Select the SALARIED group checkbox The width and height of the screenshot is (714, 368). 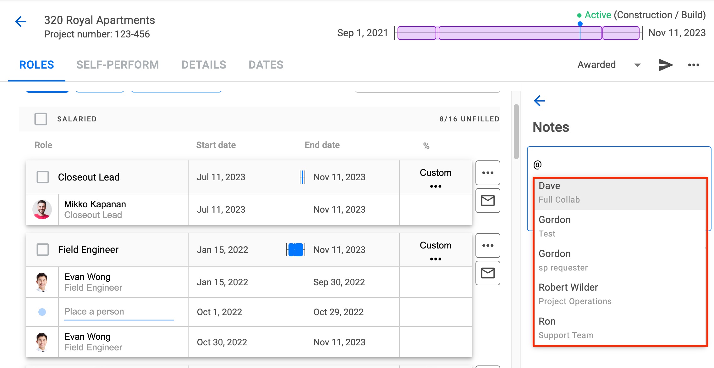40,119
